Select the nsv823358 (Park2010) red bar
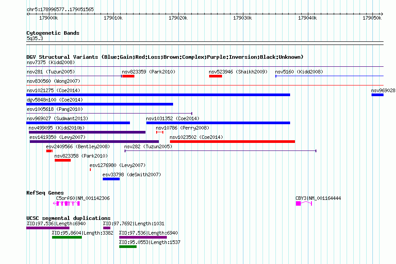Screen dimensions: 396x264 (63, 160)
